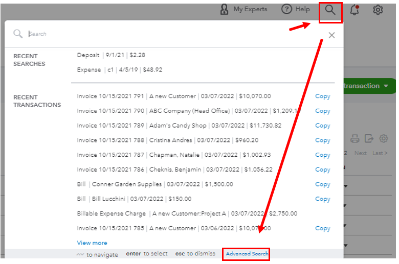This screenshot has width=399, height=264.
Task: Copy the Bill Lucchini bill
Action: point(322,199)
